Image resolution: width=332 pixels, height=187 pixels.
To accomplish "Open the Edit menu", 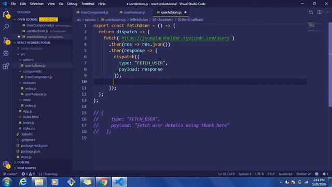I will (x=23, y=4).
